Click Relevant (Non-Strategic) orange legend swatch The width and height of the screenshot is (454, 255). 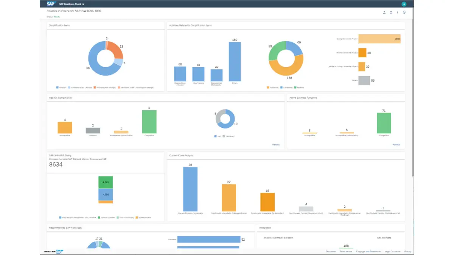[95, 88]
